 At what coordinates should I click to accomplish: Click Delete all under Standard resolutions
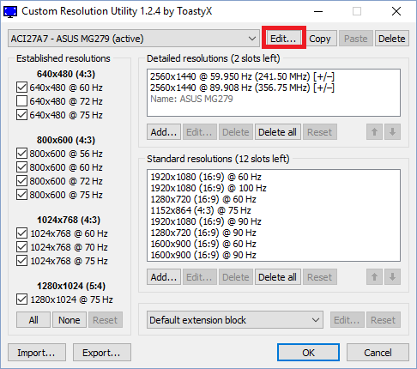pyautogui.click(x=278, y=277)
